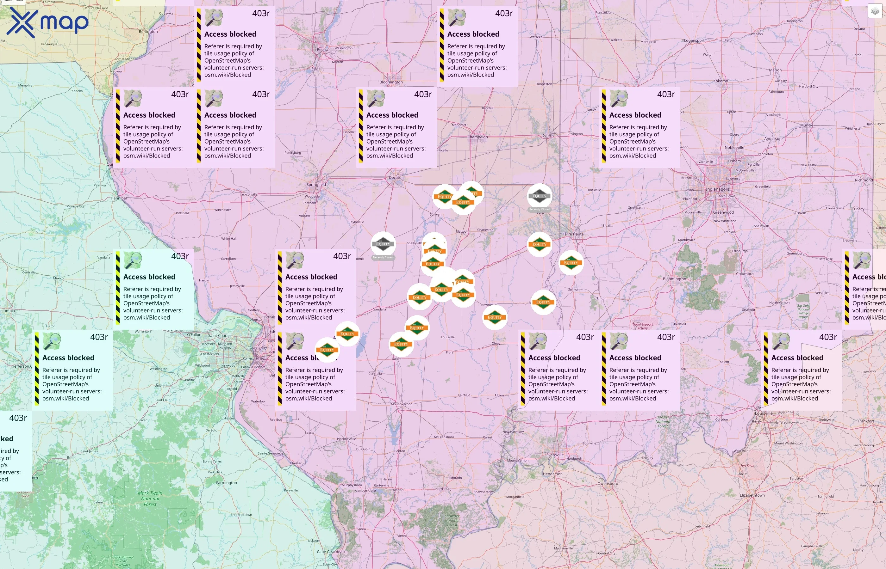Click the Evansville city label
Viewport: 886px width, 569px height.
tap(555, 455)
